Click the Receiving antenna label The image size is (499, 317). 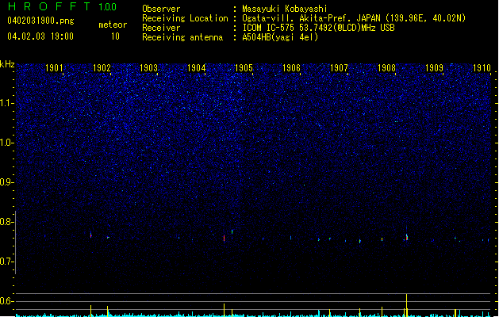pos(182,37)
